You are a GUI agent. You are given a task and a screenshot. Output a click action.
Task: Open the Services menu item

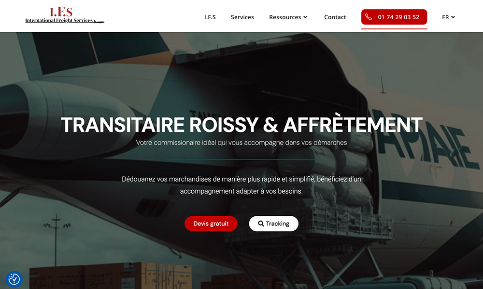[x=242, y=17]
